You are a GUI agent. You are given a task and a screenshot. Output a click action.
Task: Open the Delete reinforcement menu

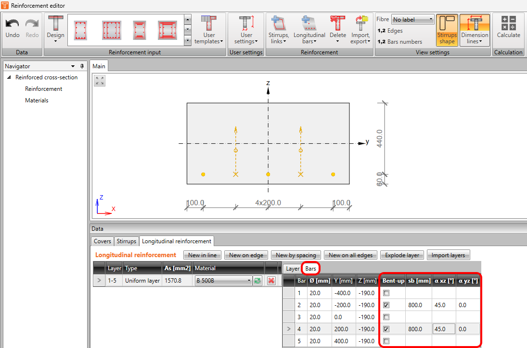pos(338,29)
